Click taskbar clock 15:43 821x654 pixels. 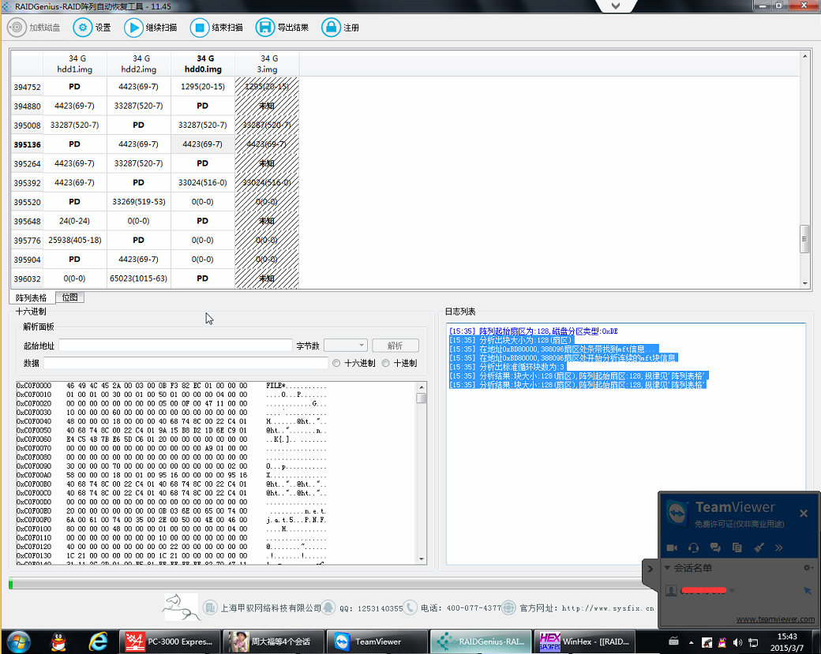[787, 637]
